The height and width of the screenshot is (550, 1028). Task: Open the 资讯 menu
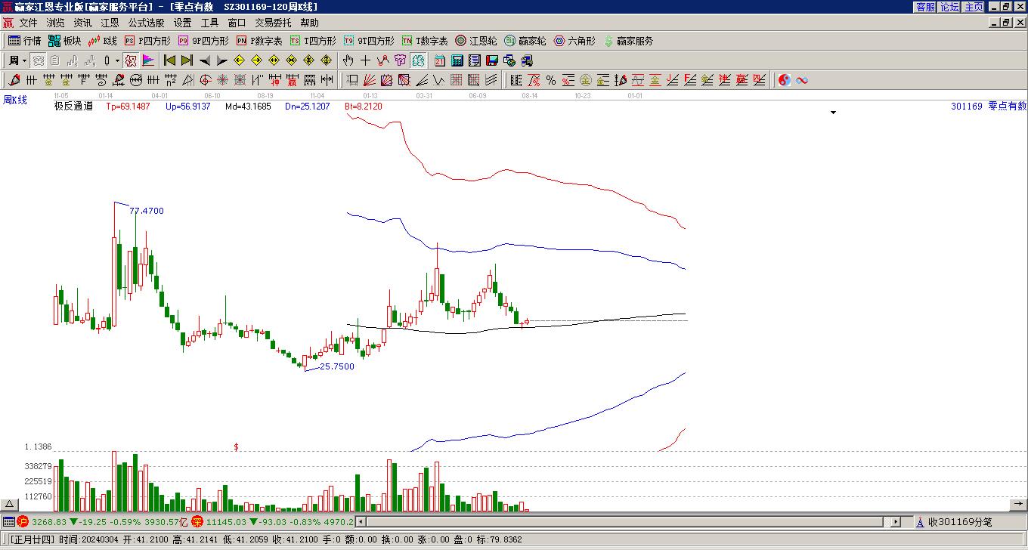tap(82, 23)
